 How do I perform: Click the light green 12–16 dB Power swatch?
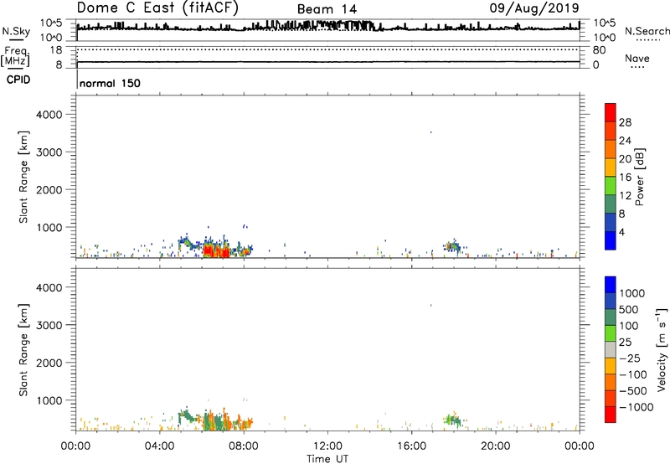click(611, 185)
